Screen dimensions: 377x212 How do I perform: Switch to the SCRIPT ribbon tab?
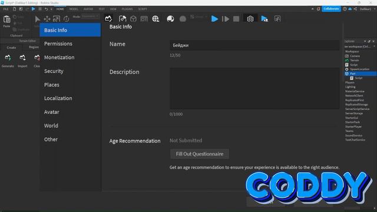tap(143, 9)
